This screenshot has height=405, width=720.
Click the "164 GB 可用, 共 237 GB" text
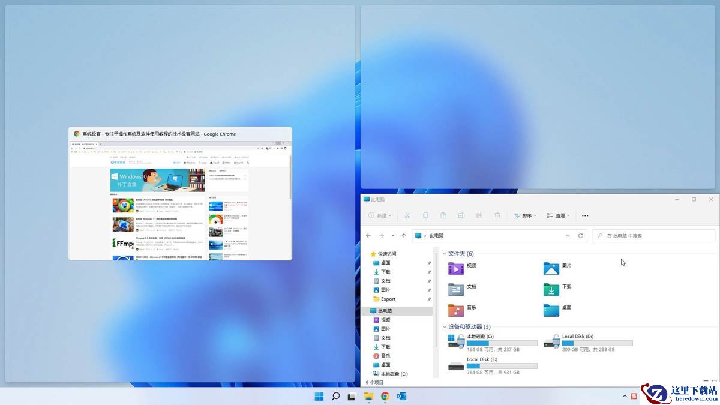(493, 349)
